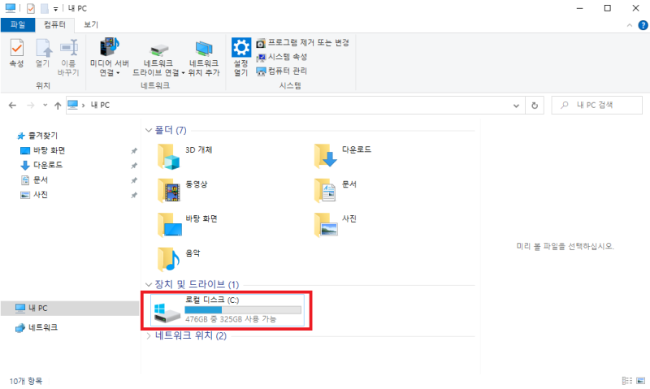Select the 사진 folder in main pane
The image size is (650, 389).
click(x=335, y=224)
